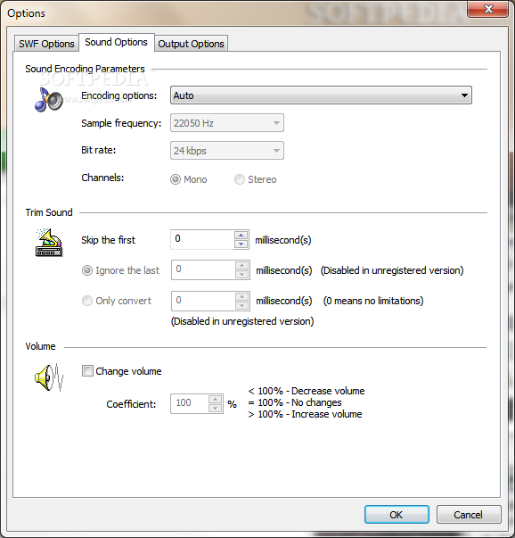Click the Skip the first milliseconds field
Screen dimensions: 515x538
pyautogui.click(x=202, y=239)
